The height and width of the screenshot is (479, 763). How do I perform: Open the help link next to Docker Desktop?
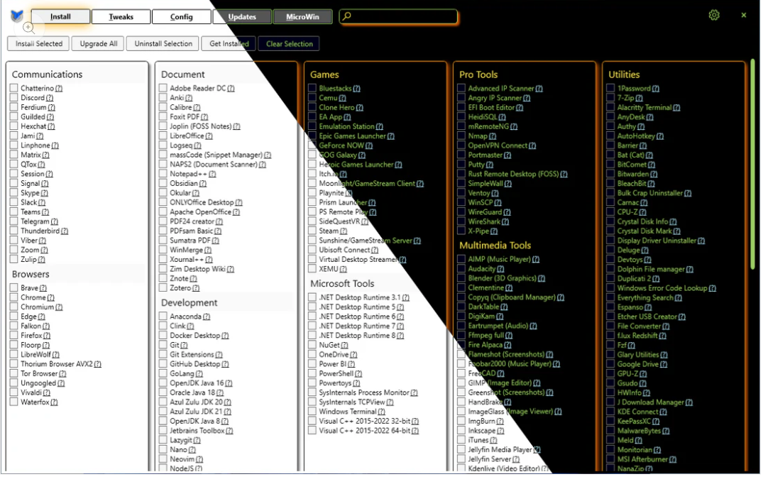pyautogui.click(x=225, y=336)
